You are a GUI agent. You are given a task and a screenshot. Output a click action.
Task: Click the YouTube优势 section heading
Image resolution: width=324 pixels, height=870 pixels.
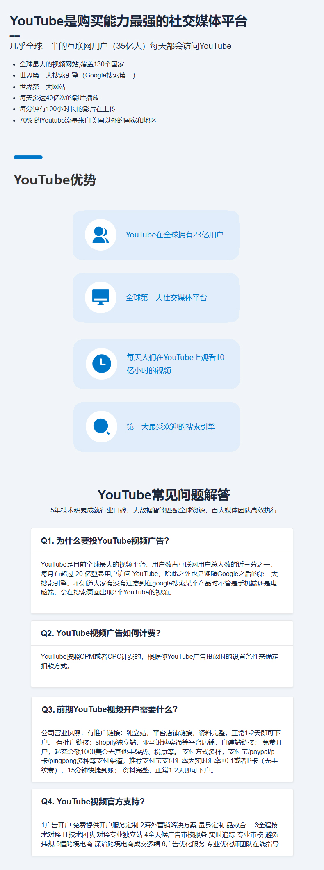pyautogui.click(x=55, y=180)
